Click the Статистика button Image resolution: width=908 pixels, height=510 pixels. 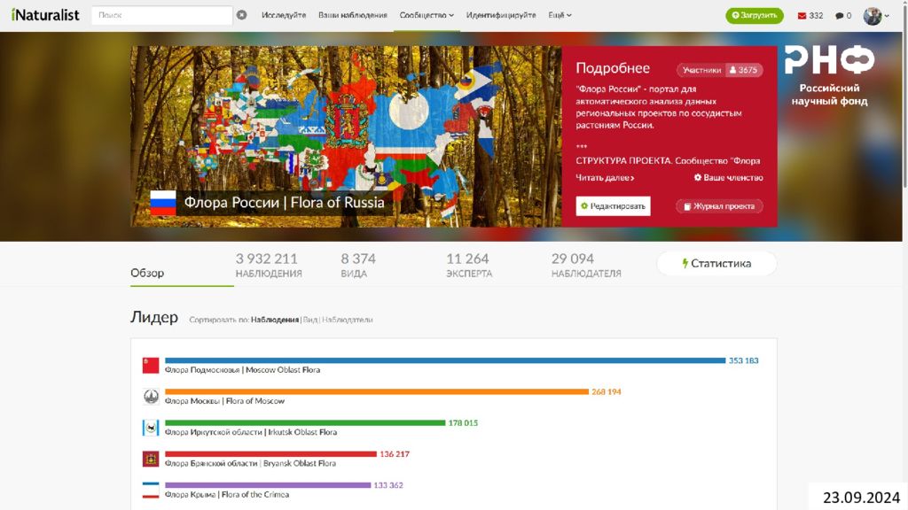point(716,264)
